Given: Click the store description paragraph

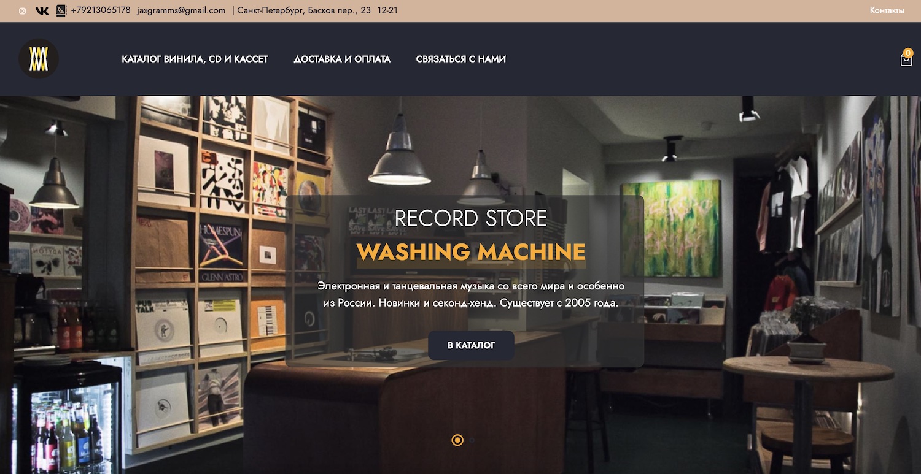Looking at the screenshot, I should pos(471,294).
